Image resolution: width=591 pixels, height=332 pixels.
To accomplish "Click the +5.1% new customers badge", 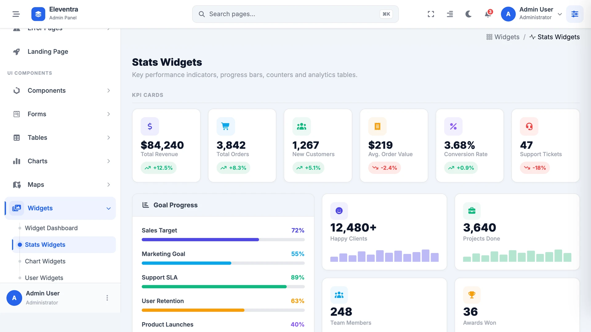I will [308, 168].
